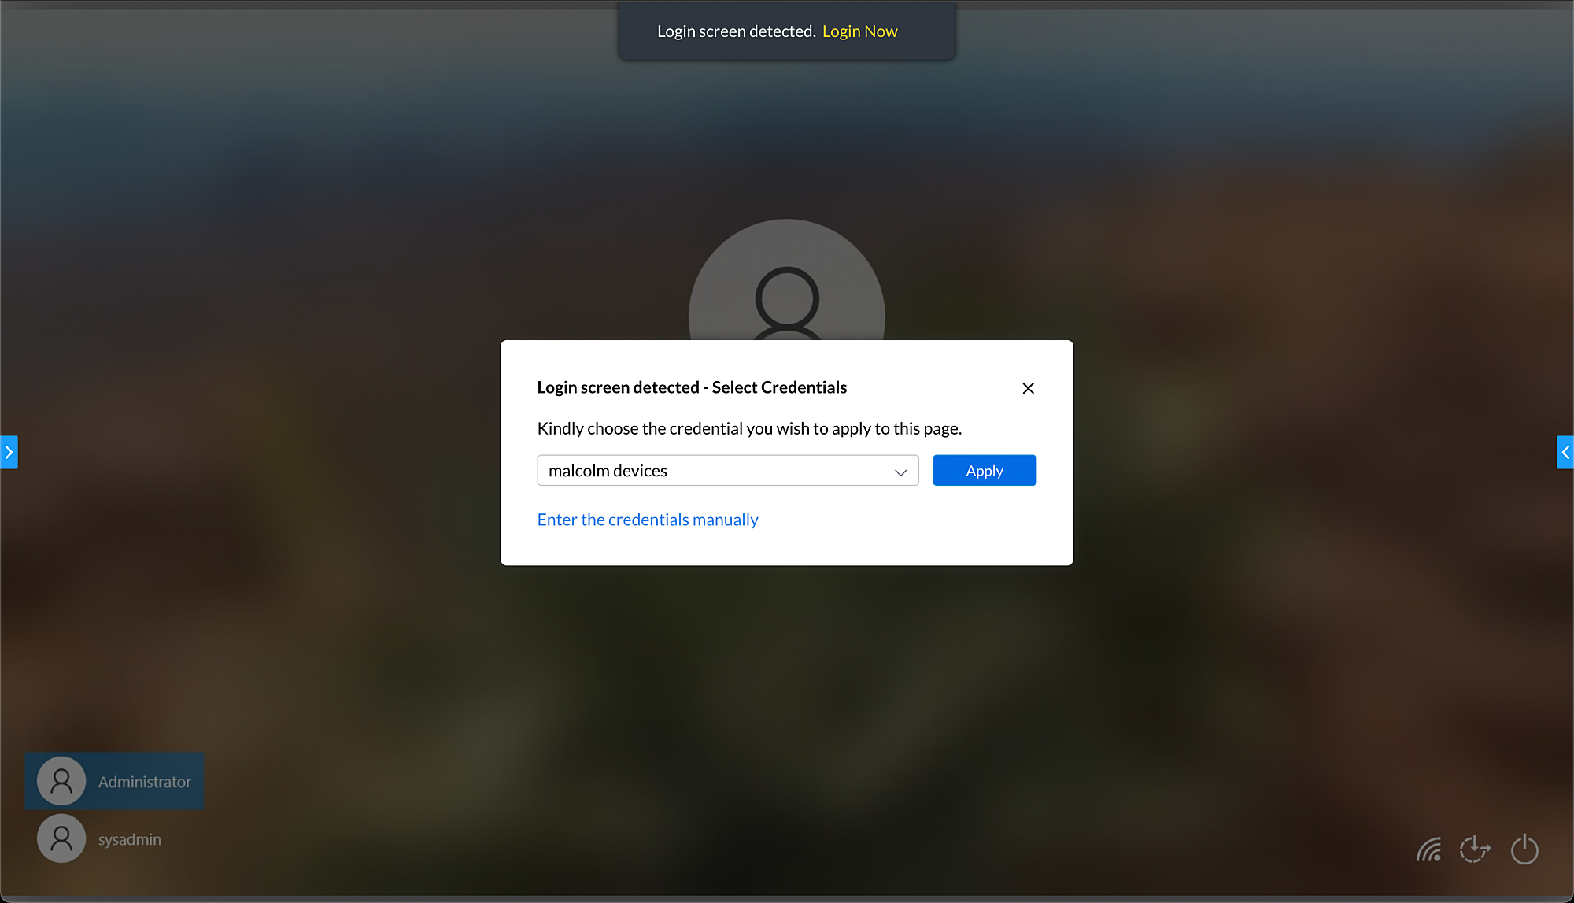
Task: Close the Select Credentials dialog
Action: pyautogui.click(x=1028, y=388)
